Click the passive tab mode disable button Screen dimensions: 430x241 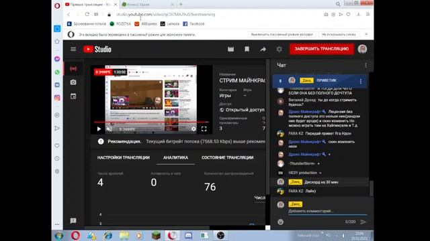point(282,34)
